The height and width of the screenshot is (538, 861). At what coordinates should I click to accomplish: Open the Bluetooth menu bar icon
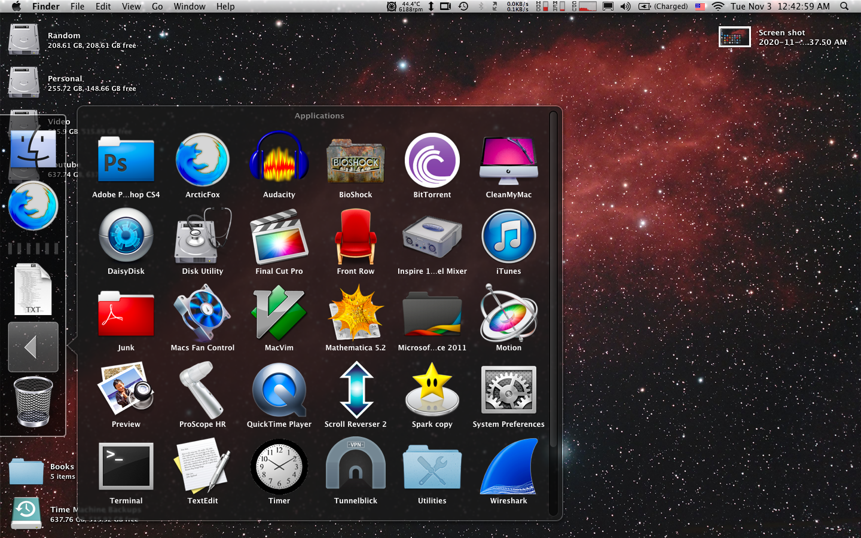481,7
